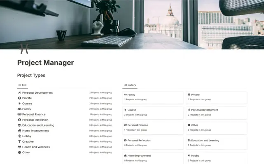Click project count in Personal Development list row

[101, 92]
